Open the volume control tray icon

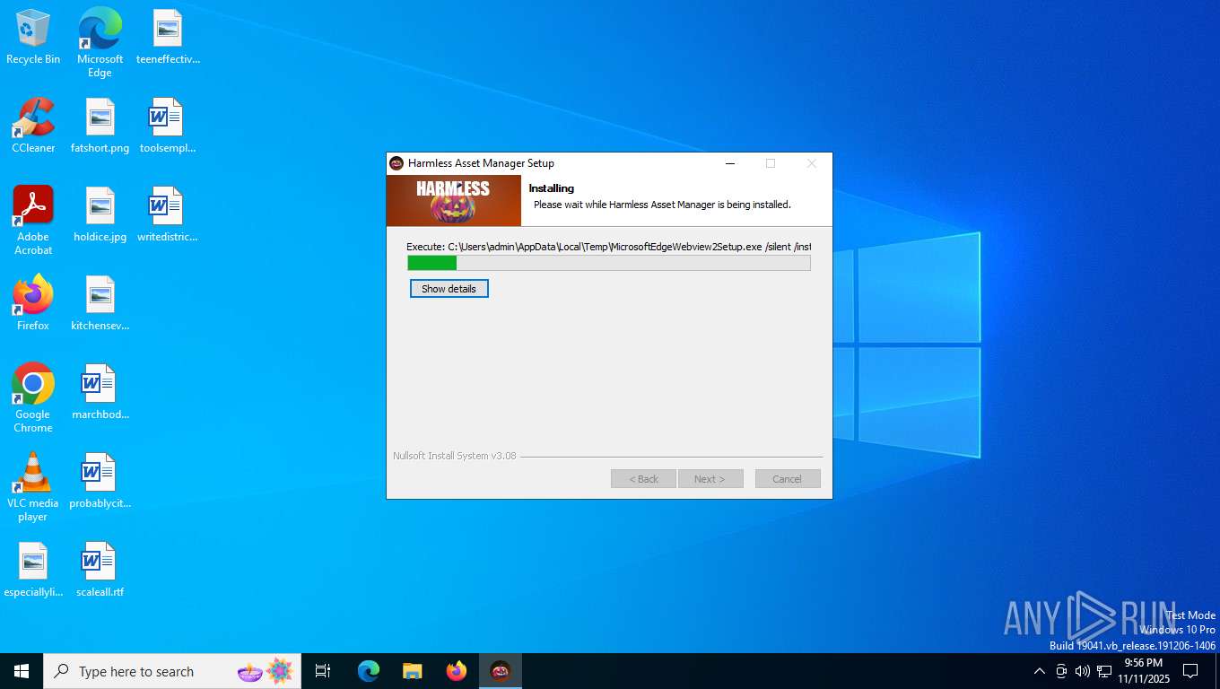coord(1083,671)
